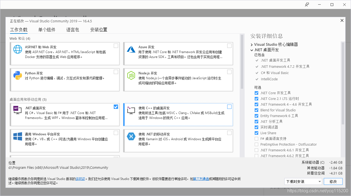This screenshot has width=351, height=196.
Task: Click the 修改 button
Action: (333, 182)
